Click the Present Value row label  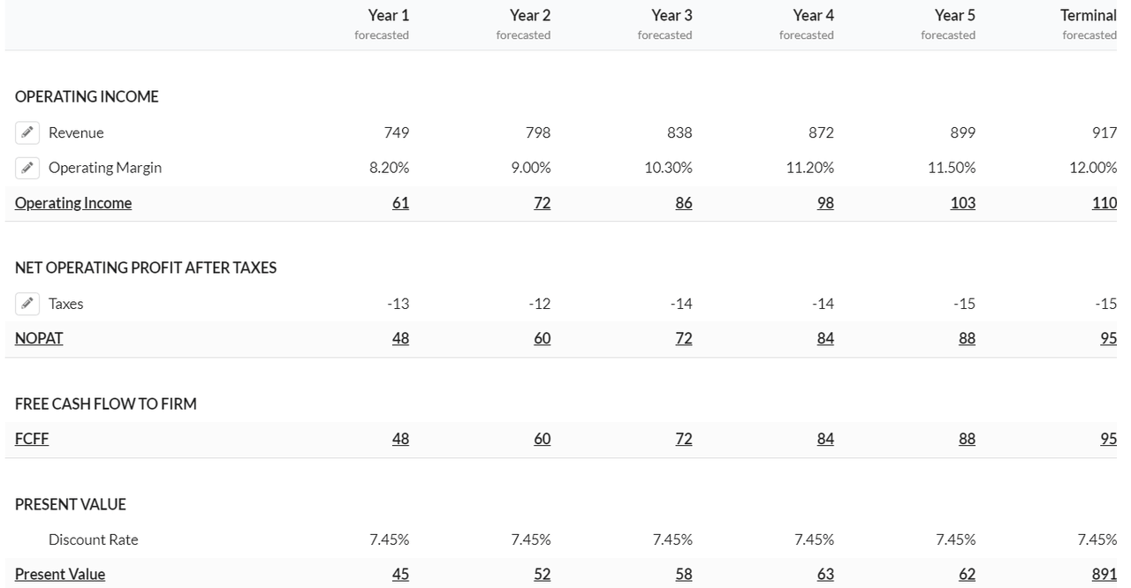pos(60,574)
